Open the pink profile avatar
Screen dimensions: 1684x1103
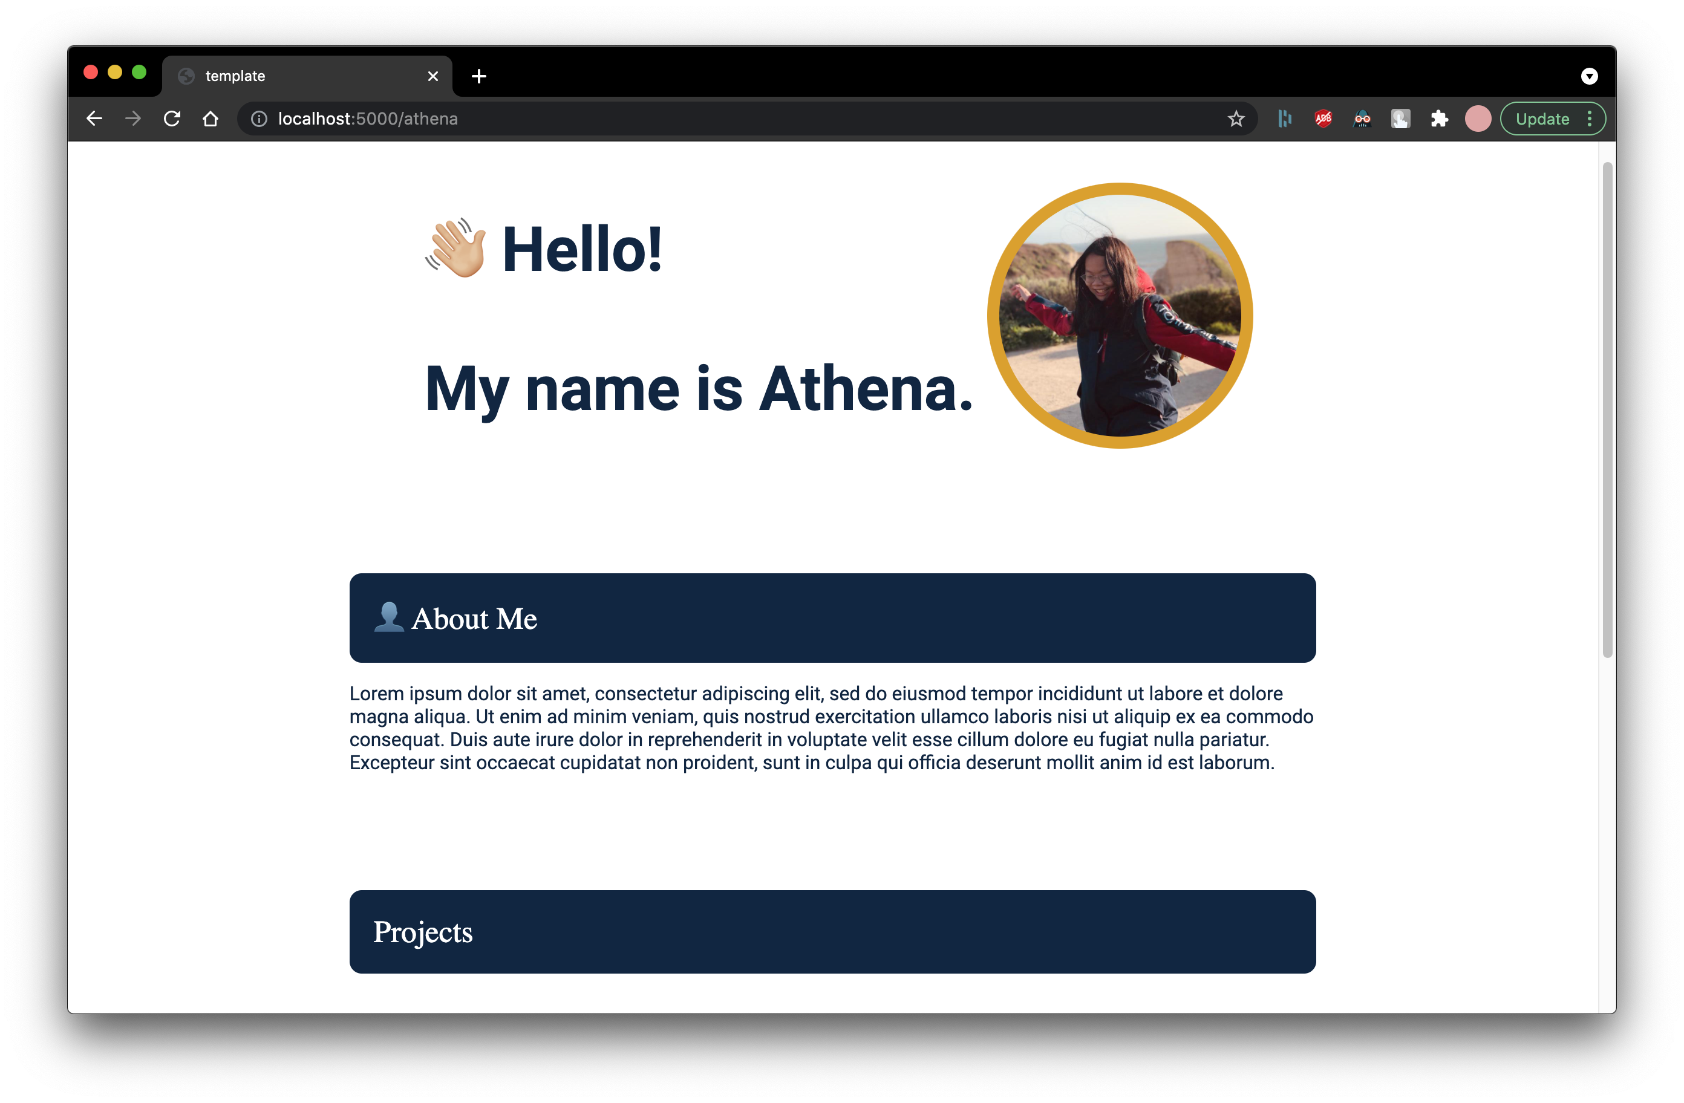[x=1478, y=119]
